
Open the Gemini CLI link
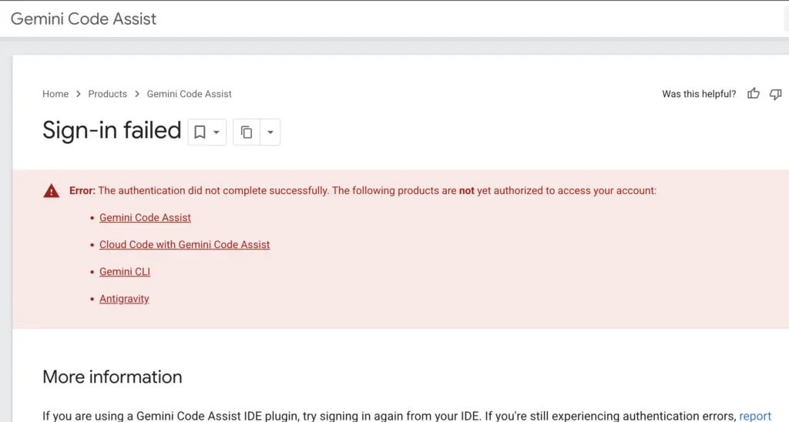click(x=125, y=272)
